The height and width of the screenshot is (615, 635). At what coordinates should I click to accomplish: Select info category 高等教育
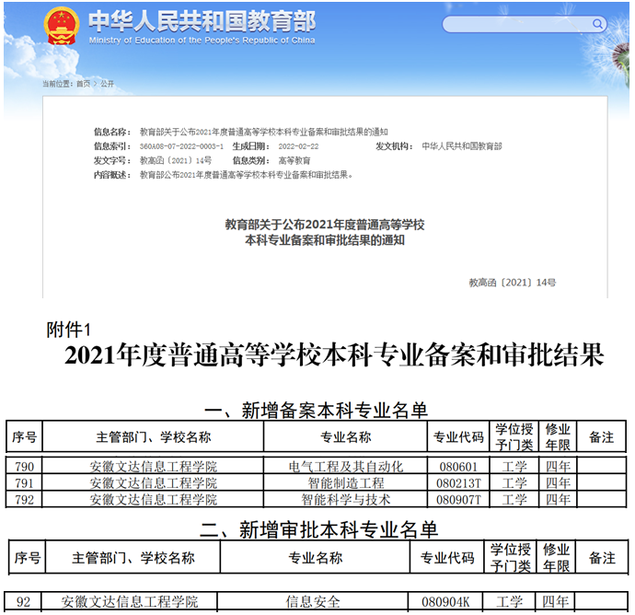(294, 161)
